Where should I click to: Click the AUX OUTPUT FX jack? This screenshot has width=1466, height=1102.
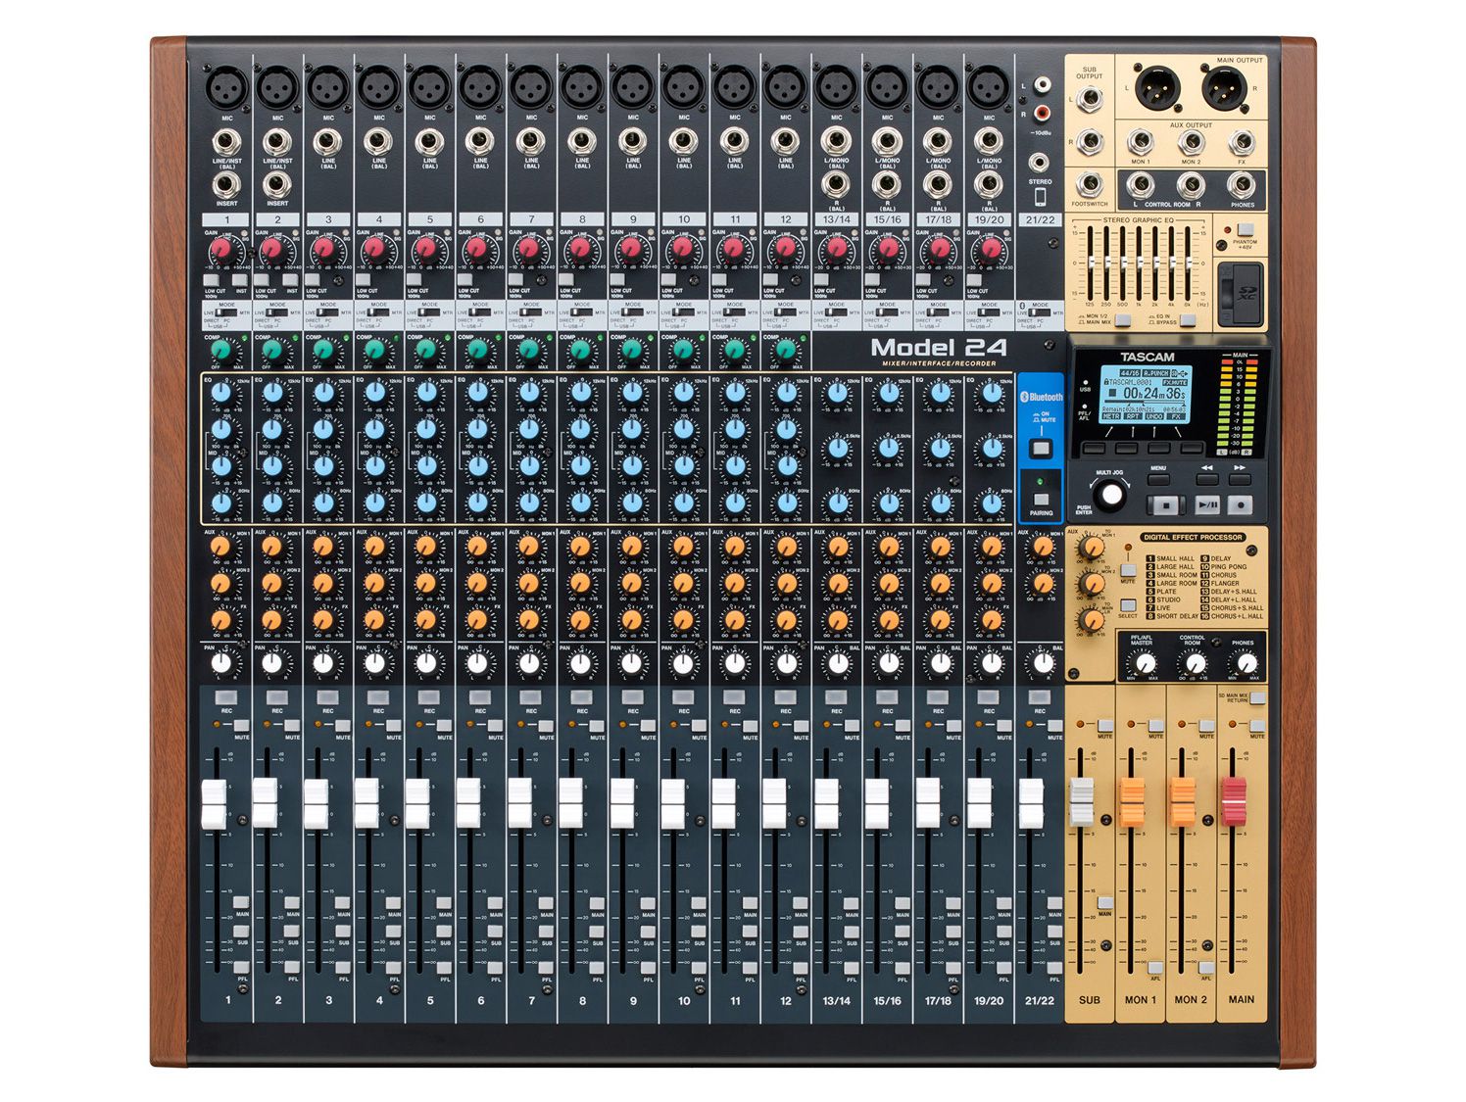pyautogui.click(x=1242, y=142)
